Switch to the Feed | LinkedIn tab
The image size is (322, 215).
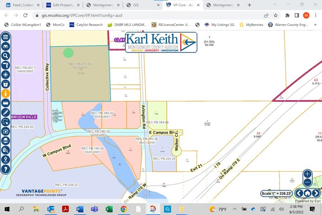pyautogui.click(x=23, y=5)
